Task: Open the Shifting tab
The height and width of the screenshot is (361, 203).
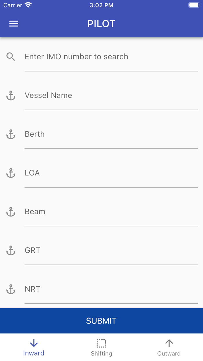Action: click(101, 348)
